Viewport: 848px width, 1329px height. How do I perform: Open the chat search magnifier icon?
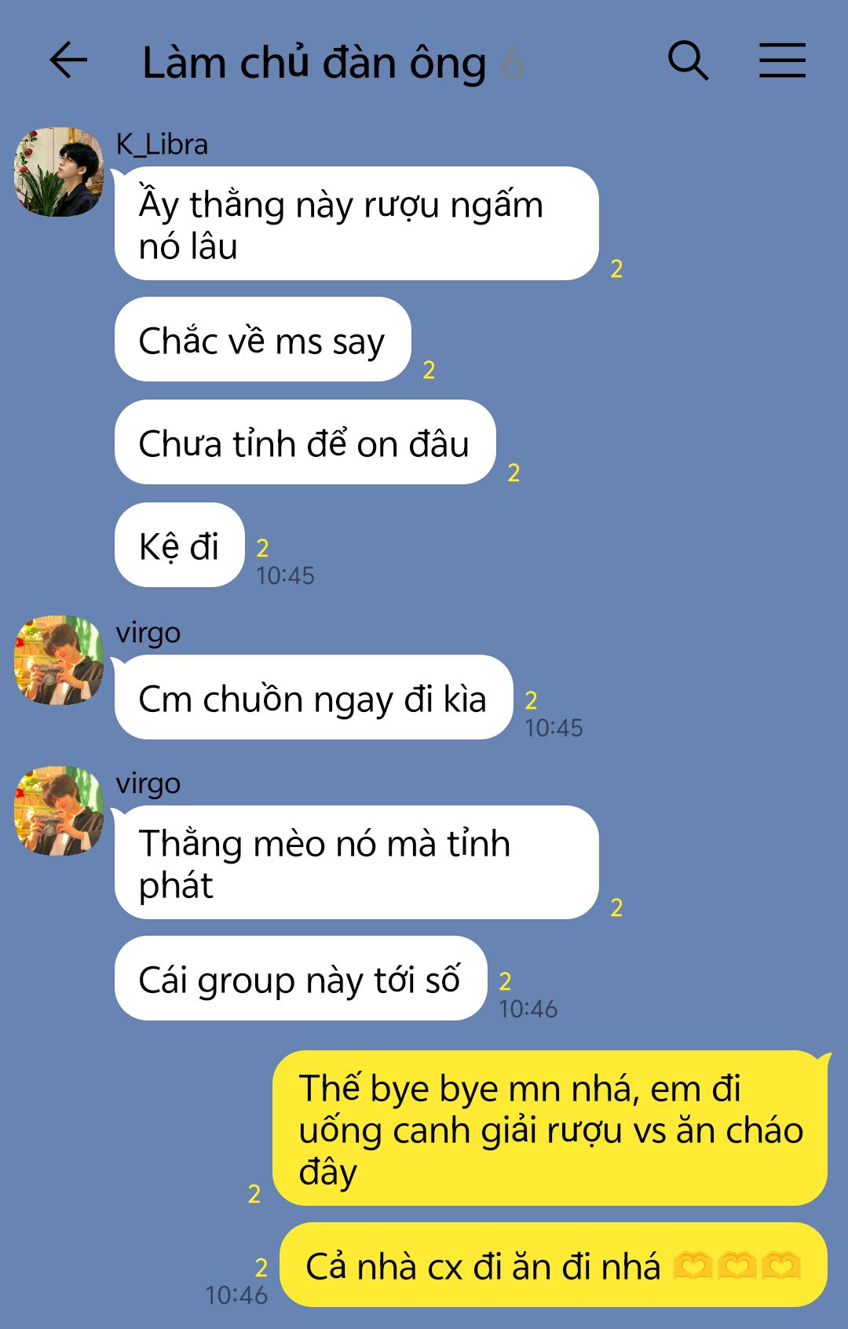point(688,60)
